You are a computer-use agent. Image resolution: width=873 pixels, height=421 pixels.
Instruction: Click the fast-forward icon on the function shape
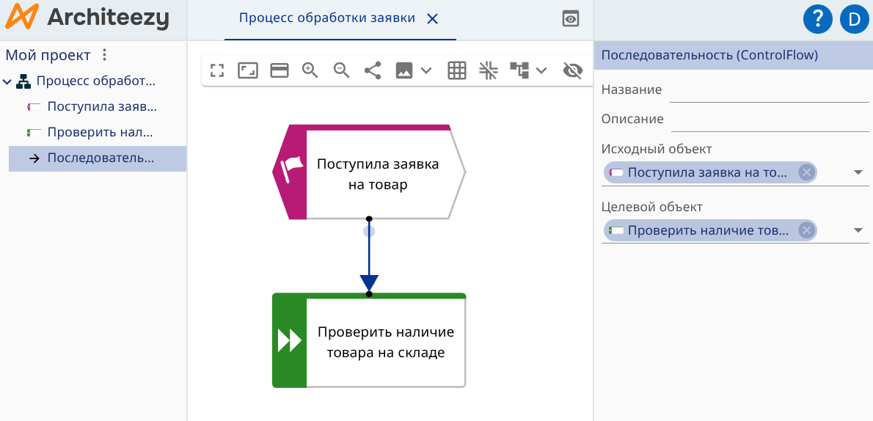click(290, 340)
